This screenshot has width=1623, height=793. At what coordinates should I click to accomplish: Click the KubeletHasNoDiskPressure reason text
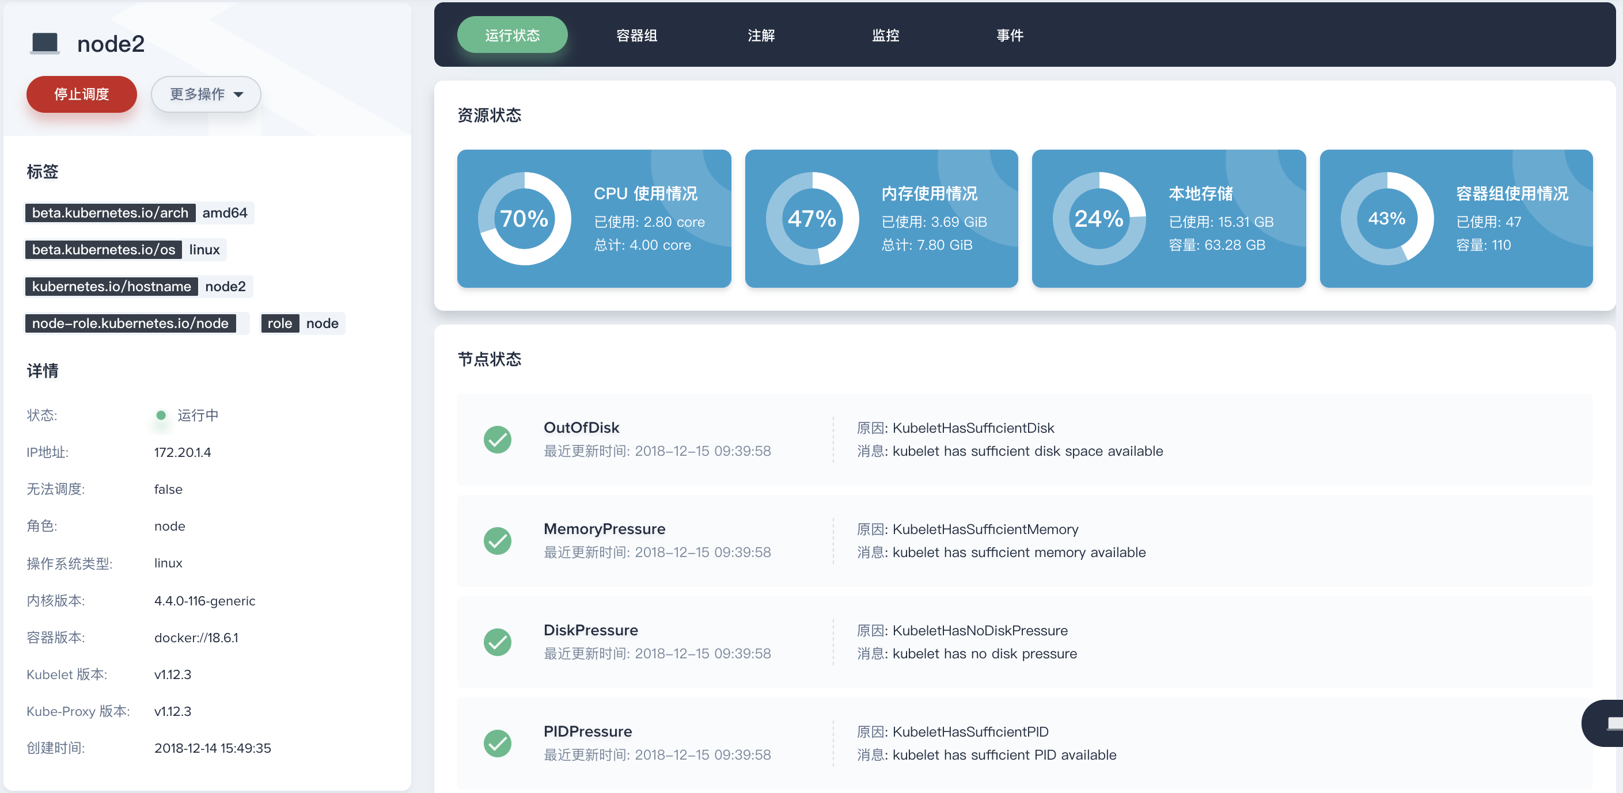coord(980,631)
